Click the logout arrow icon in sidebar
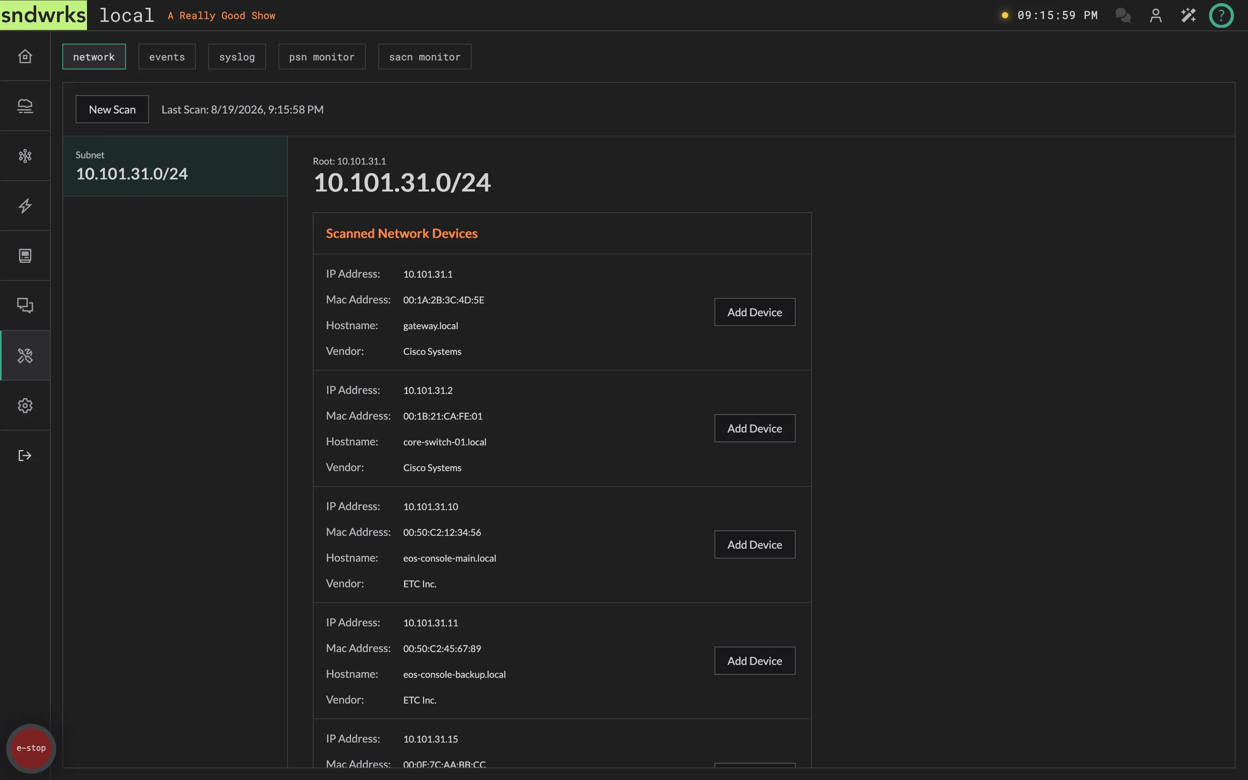The width and height of the screenshot is (1248, 780). (x=25, y=456)
